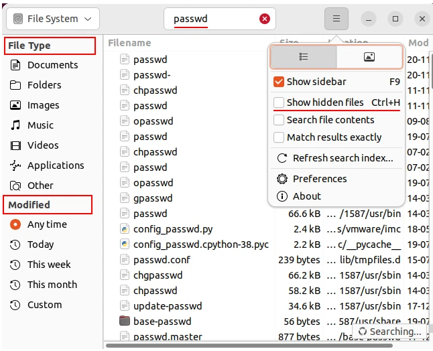The image size is (433, 351).
Task: Click the lib/tmpfiles.d location cell
Action: 363,260
